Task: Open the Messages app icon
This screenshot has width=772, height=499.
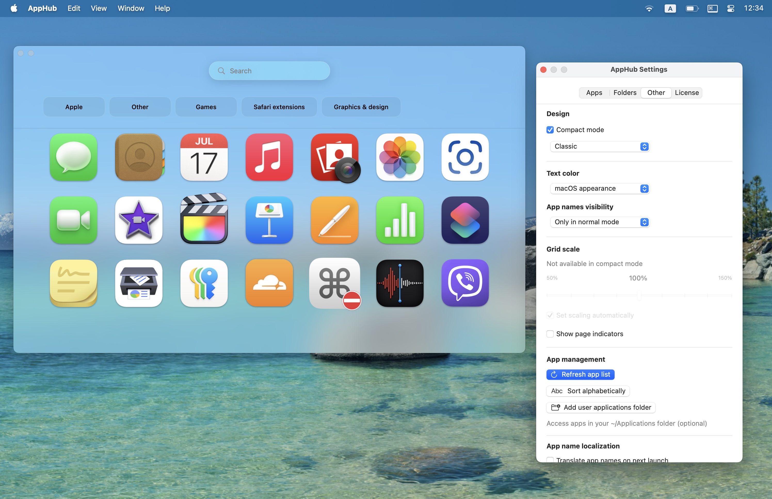Action: (x=74, y=157)
